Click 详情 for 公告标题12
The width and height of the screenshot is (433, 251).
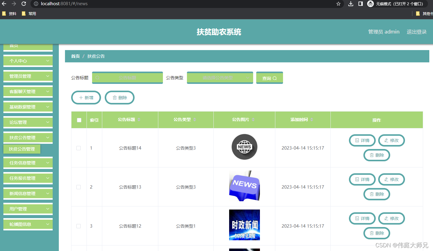(362, 218)
